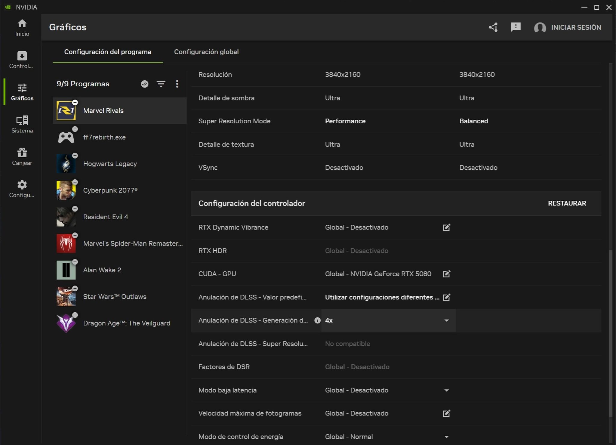Open the Canjear gift icon
Image resolution: width=616 pixels, height=445 pixels.
coord(22,156)
